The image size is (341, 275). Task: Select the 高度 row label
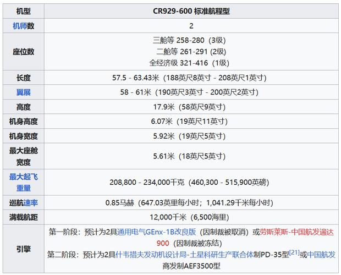(24, 107)
